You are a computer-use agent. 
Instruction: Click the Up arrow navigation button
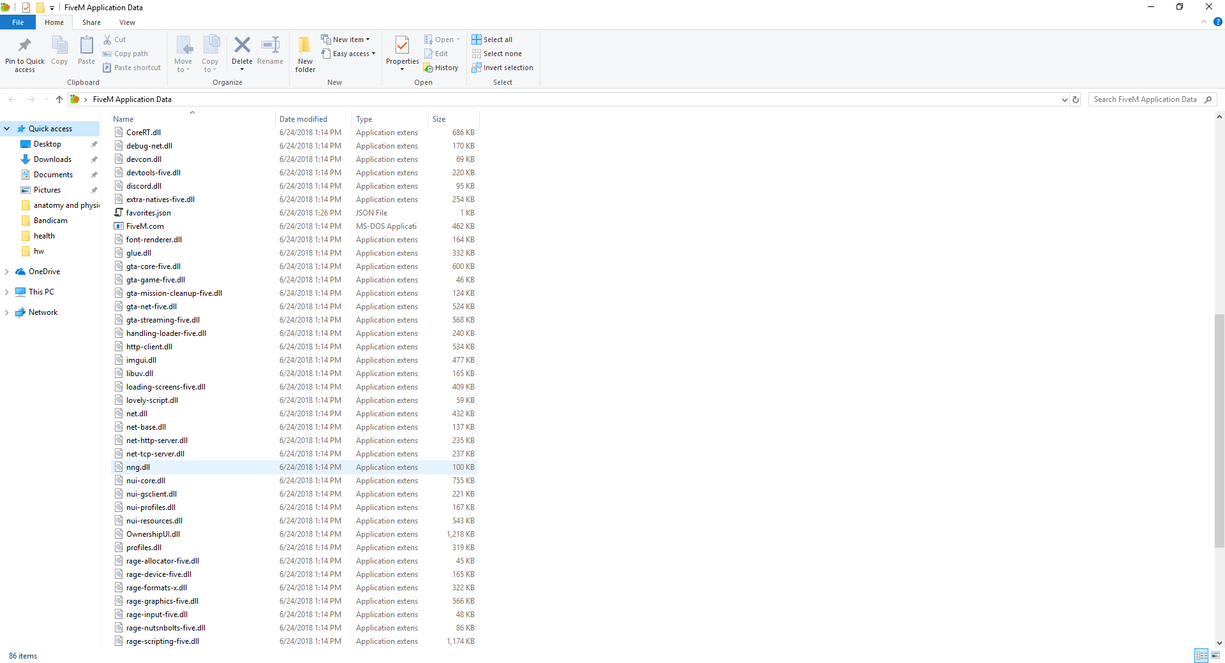click(x=59, y=99)
